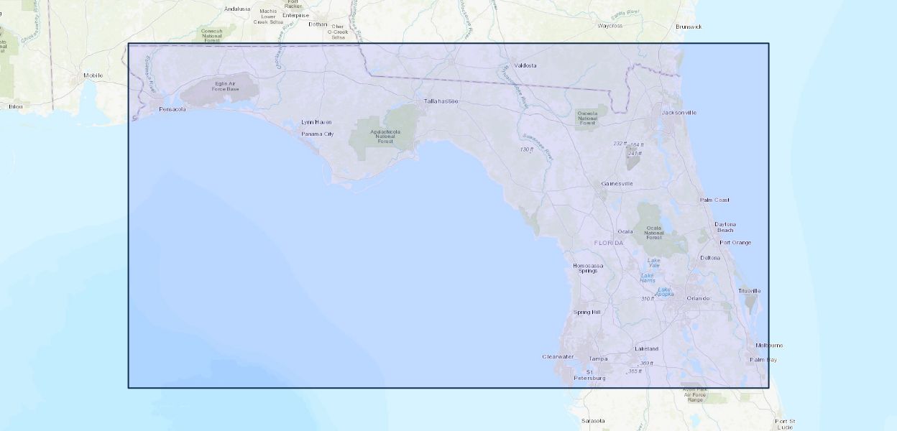
Task: Select the Clearwater map label
Action: tap(558, 356)
